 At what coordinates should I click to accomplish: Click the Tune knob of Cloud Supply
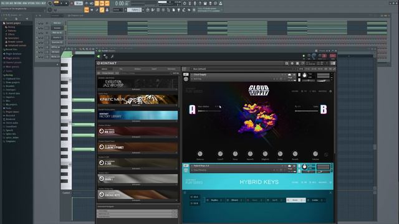[305, 75]
